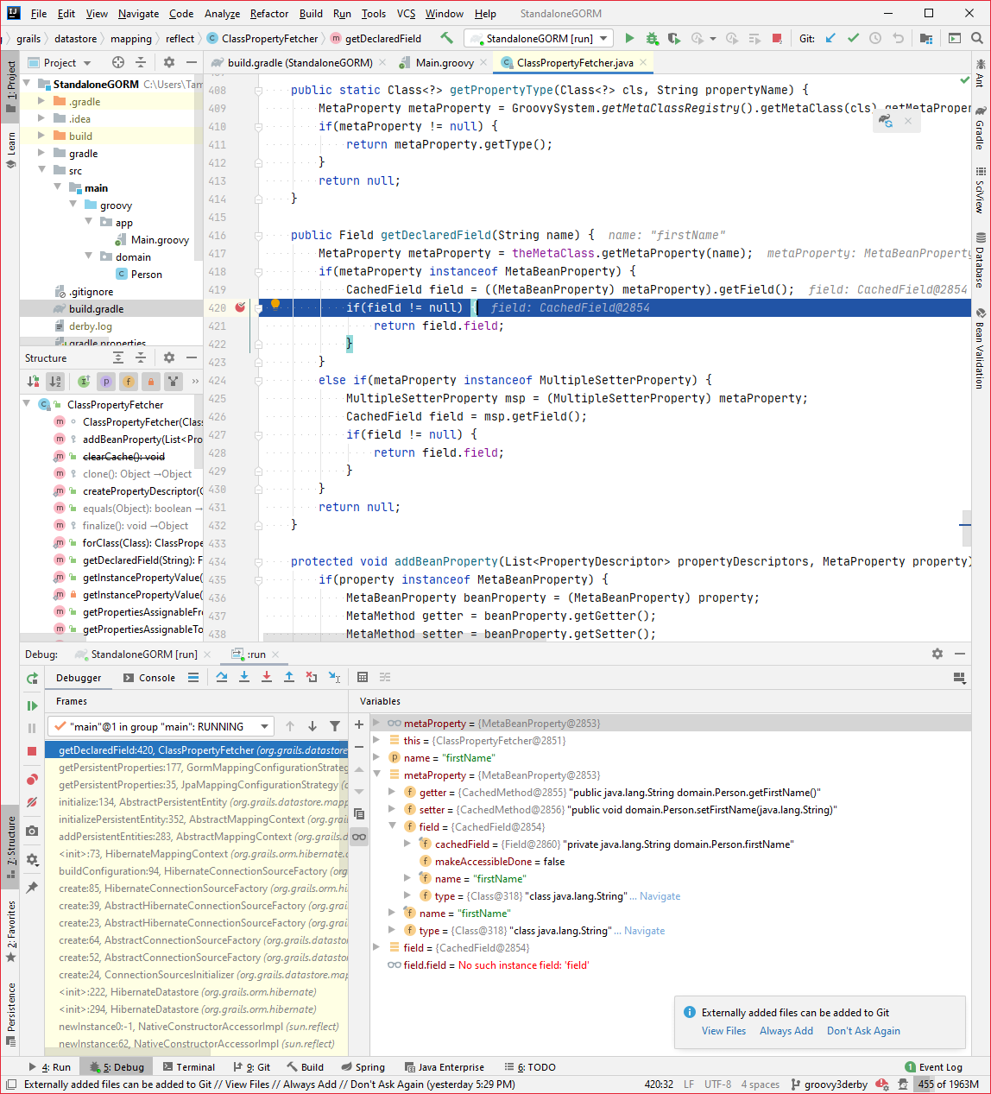
Task: Toggle Sort Alphabetically in Structure panel
Action: (x=55, y=381)
